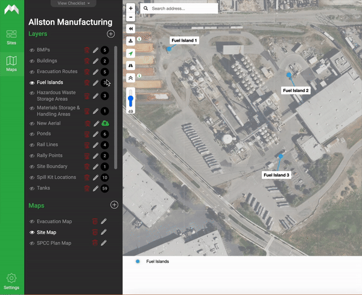The height and width of the screenshot is (295, 362).
Task: Open the View Checklist dropdown
Action: click(72, 3)
